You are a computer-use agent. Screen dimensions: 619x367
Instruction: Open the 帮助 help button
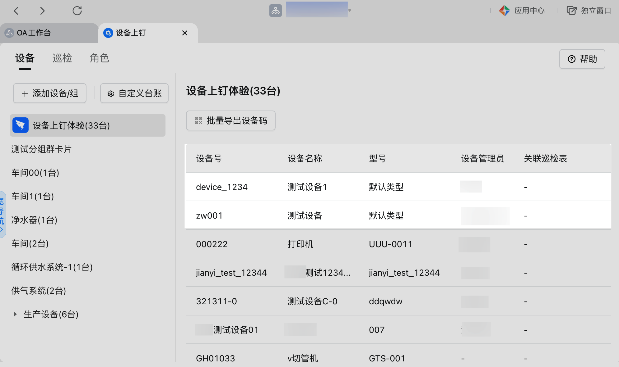582,59
